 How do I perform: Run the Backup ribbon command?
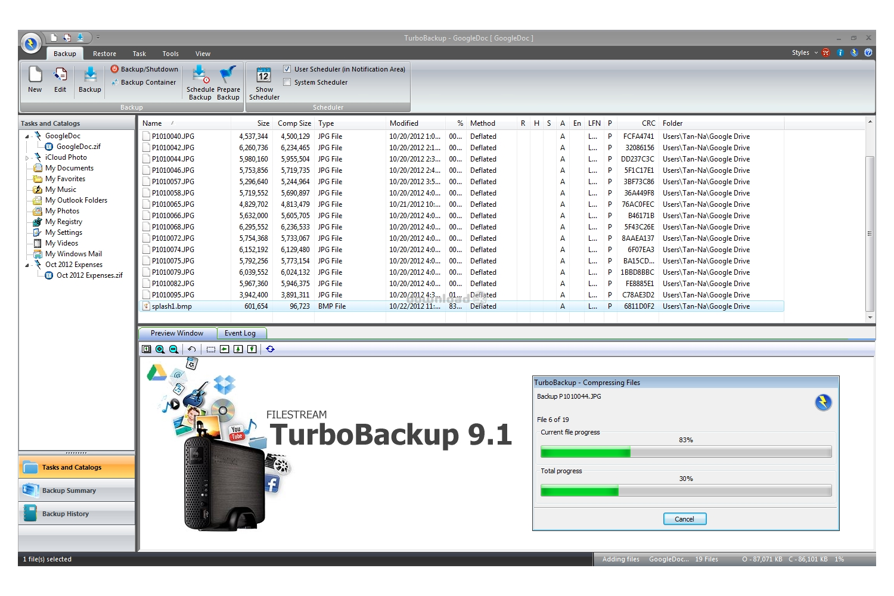90,80
